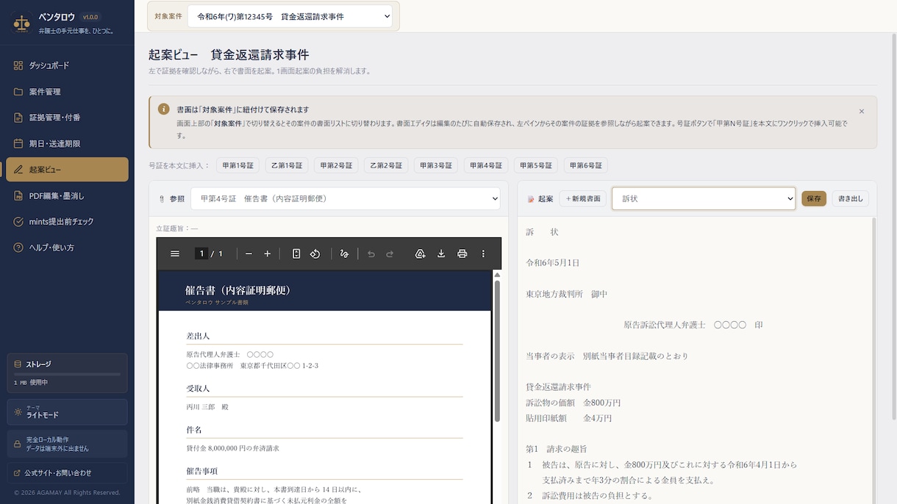Click 西川 三郎 殿 in the PDF
897x504 pixels.
[x=207, y=407]
